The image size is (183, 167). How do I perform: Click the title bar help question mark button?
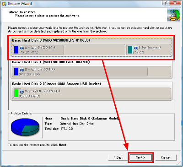click(166, 3)
